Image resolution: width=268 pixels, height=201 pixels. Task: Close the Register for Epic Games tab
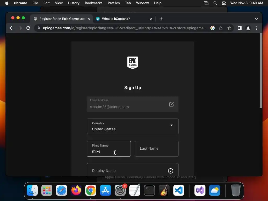pyautogui.click(x=89, y=19)
